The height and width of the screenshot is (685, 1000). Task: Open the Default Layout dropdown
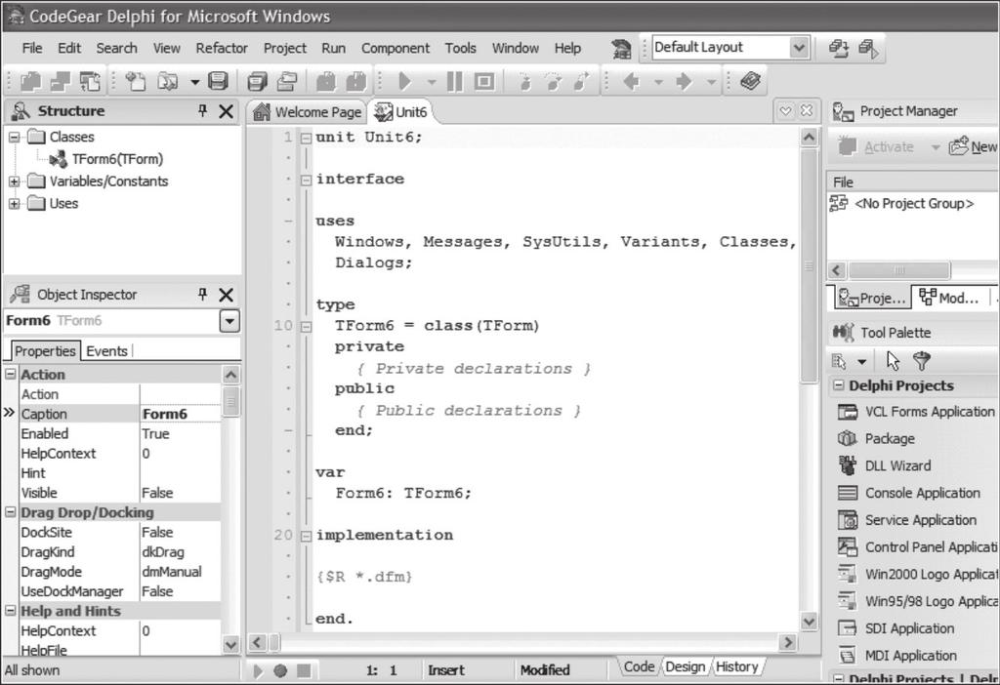coord(799,48)
